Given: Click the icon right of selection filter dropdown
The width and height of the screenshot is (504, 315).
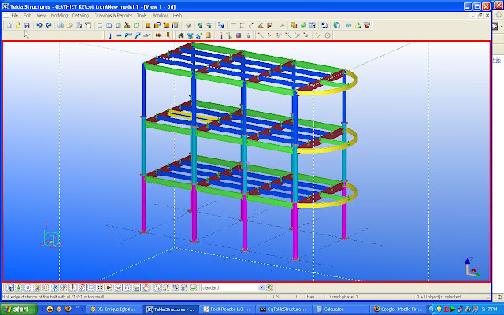Looking at the screenshot, I should 270,287.
